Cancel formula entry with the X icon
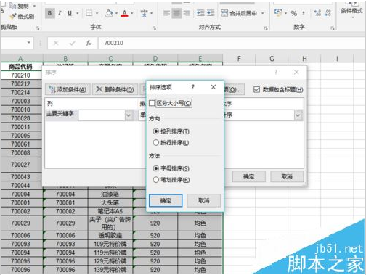 coord(56,43)
